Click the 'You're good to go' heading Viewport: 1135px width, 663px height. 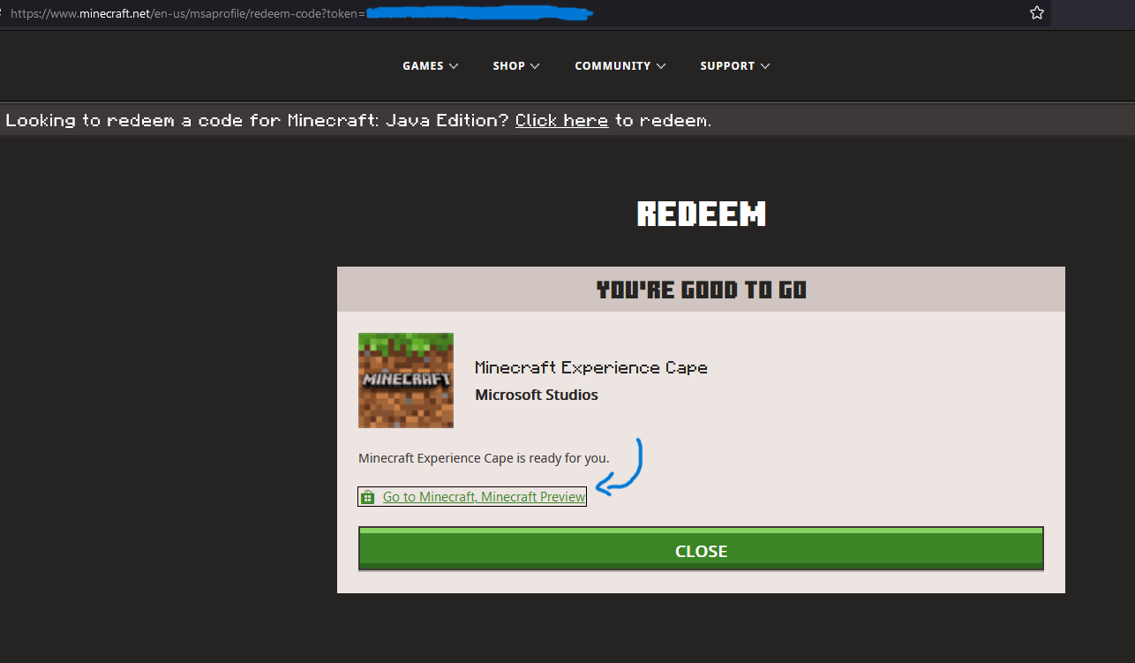pos(701,290)
